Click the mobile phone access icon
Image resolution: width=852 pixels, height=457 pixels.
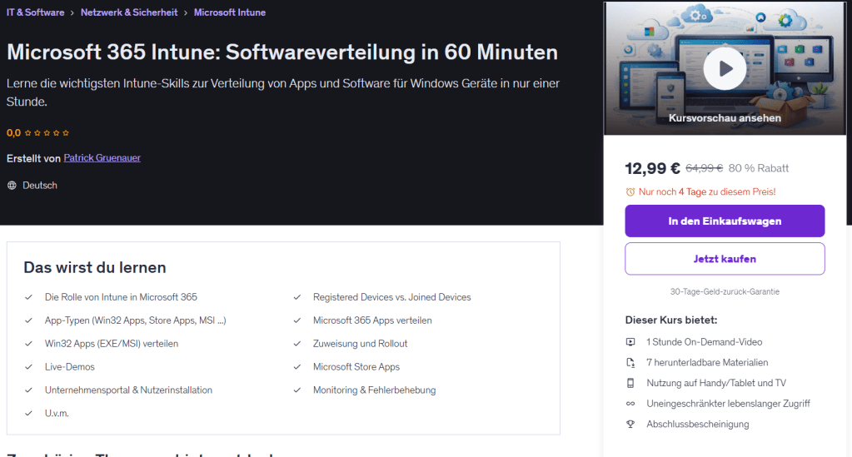pos(630,383)
